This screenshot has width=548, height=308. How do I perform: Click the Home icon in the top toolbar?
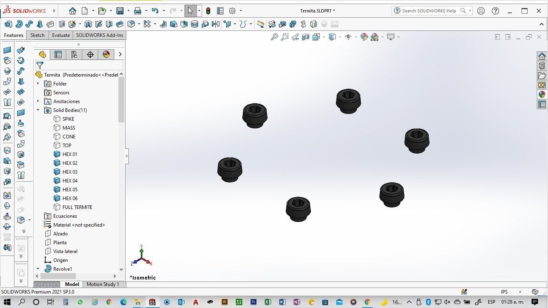click(x=72, y=11)
